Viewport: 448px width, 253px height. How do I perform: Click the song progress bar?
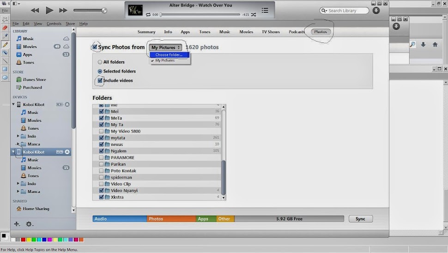pos(200,15)
